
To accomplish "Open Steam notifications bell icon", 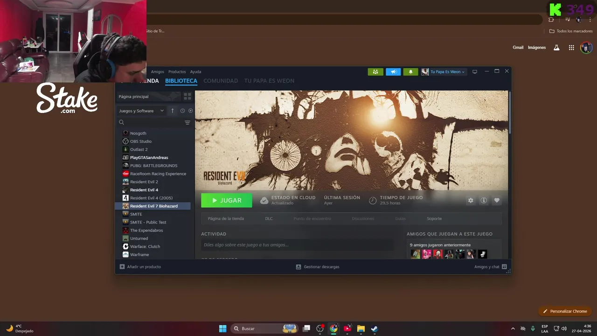I will pyautogui.click(x=411, y=72).
